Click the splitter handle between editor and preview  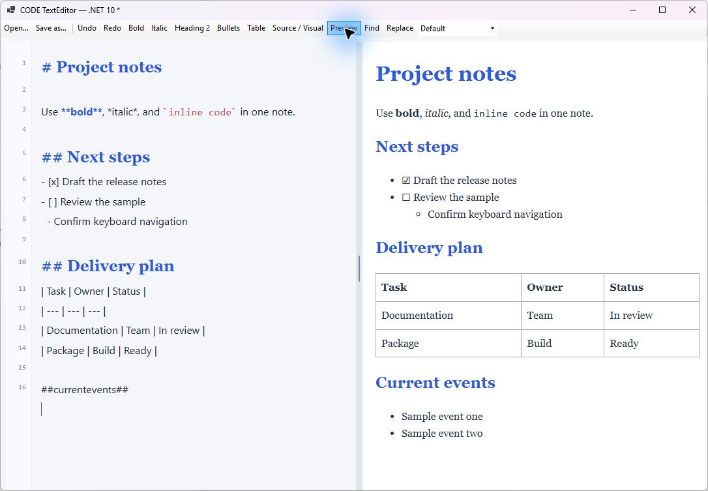coord(359,268)
